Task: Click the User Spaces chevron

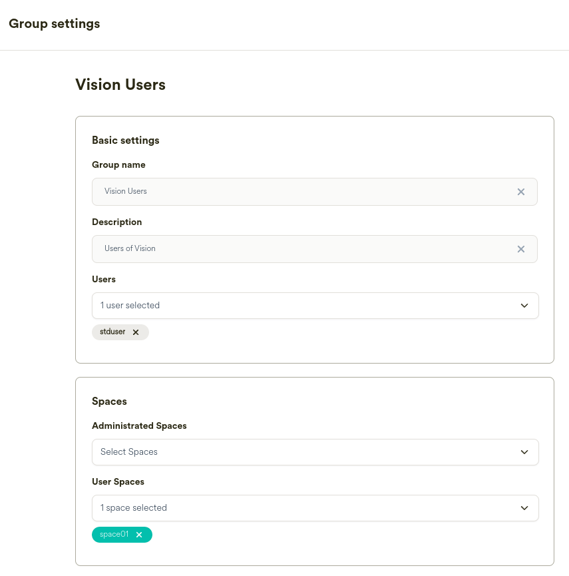Action: pos(524,507)
